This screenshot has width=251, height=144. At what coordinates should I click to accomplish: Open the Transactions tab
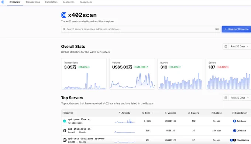coord(32,2)
